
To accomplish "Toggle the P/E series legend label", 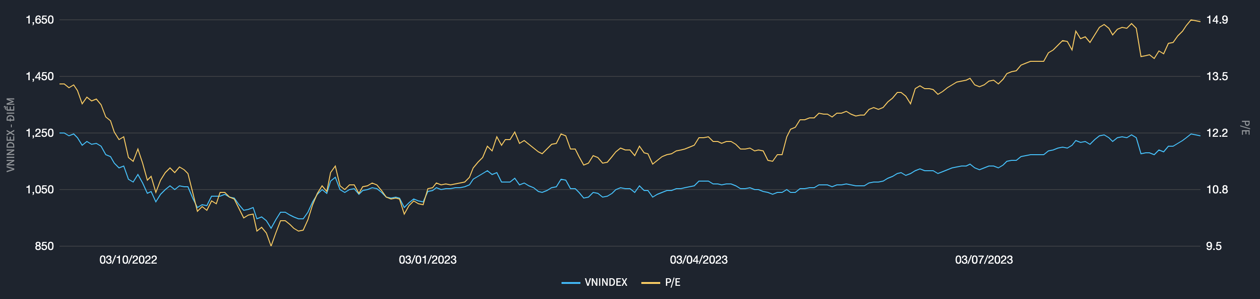I will click(672, 282).
